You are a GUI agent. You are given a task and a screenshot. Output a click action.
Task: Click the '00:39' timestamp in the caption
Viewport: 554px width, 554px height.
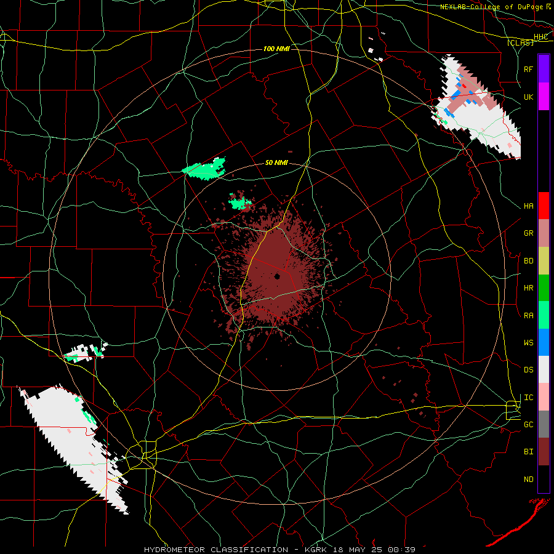(403, 550)
